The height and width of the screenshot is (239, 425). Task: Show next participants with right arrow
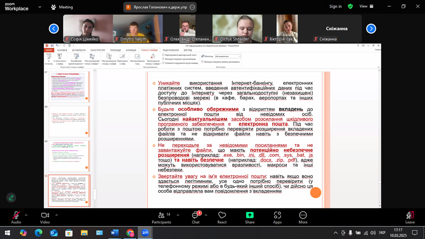tap(371, 29)
